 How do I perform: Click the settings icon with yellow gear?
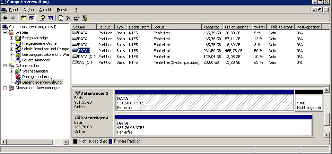coord(85,18)
